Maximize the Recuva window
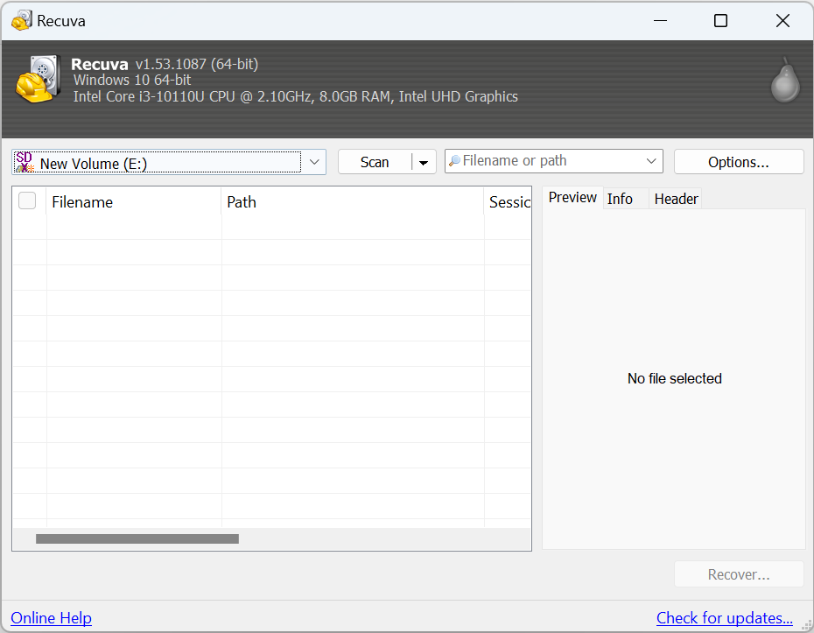The width and height of the screenshot is (814, 633). pyautogui.click(x=720, y=21)
